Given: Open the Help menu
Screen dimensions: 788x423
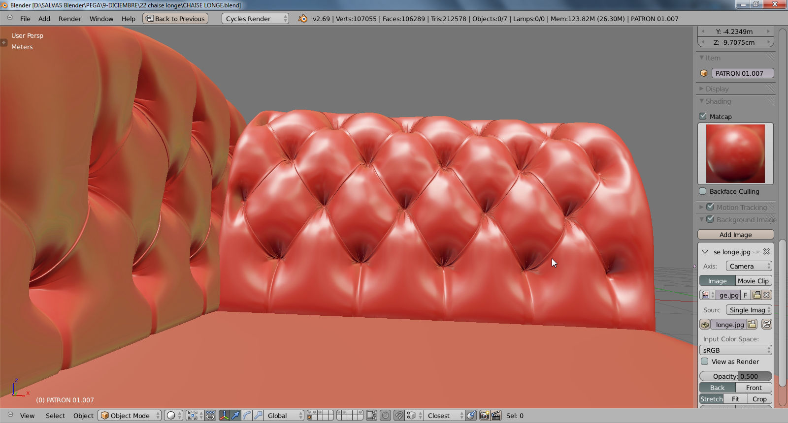Looking at the screenshot, I should (x=129, y=19).
